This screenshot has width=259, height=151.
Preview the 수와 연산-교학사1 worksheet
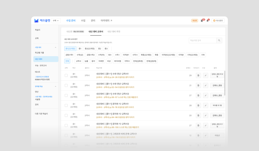(198, 75)
